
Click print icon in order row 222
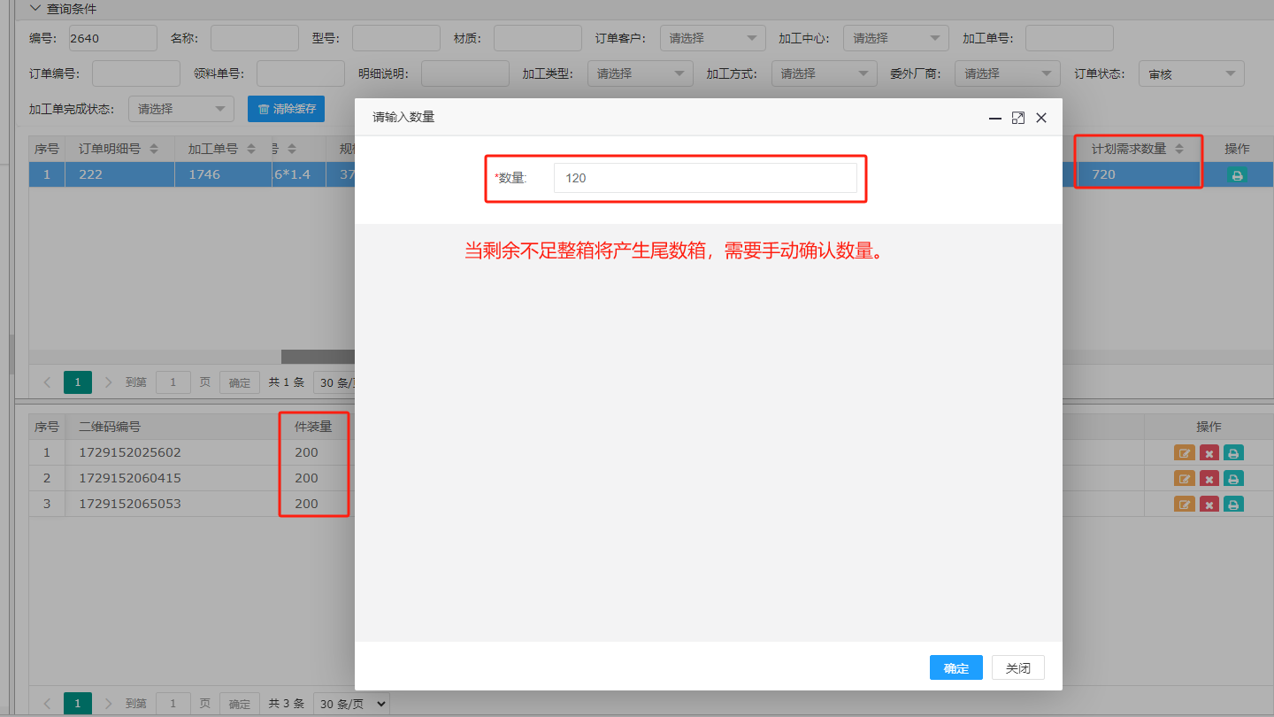(1236, 175)
